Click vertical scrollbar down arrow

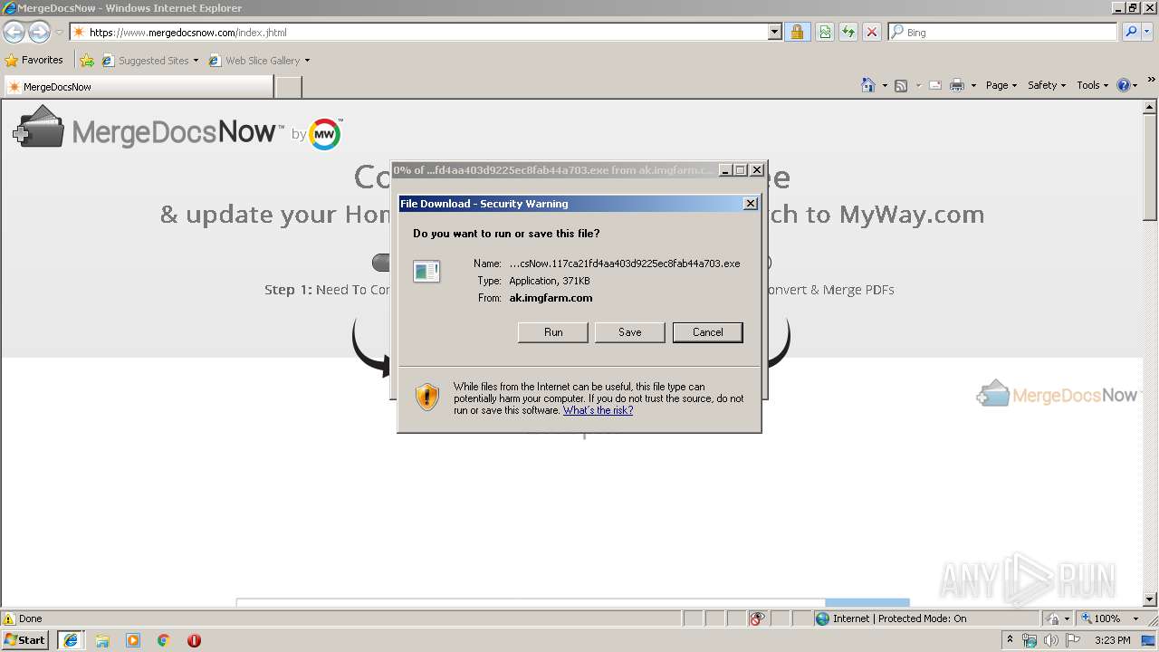coord(1150,599)
